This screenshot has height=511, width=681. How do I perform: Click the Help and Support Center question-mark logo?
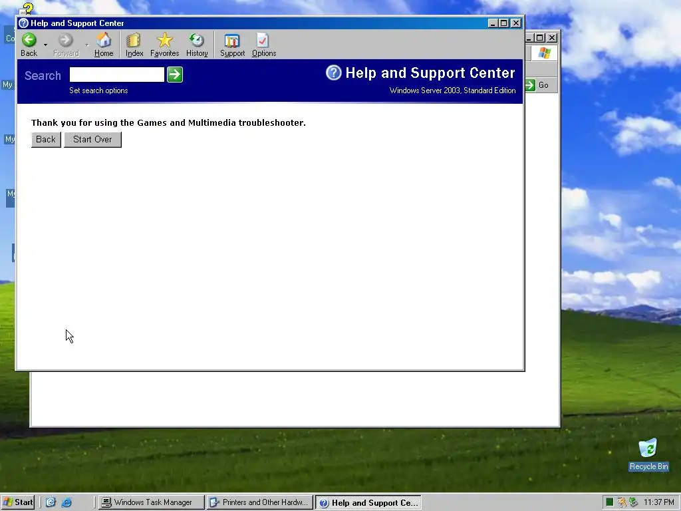click(334, 73)
